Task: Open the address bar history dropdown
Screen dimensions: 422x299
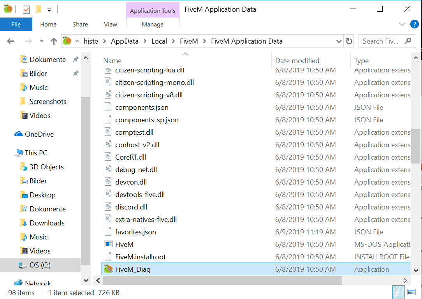Action: [x=339, y=41]
